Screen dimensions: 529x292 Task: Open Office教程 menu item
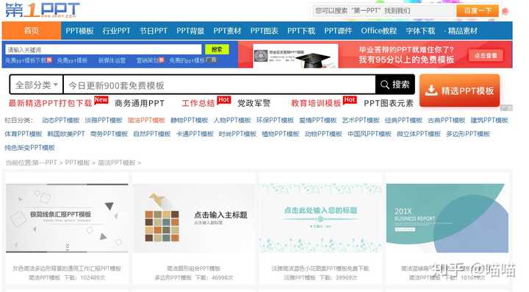pyautogui.click(x=379, y=31)
